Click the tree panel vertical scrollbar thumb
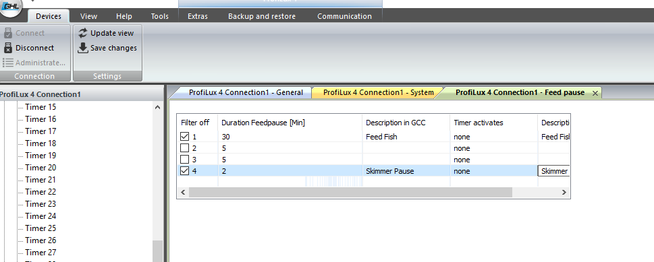 pos(157,252)
